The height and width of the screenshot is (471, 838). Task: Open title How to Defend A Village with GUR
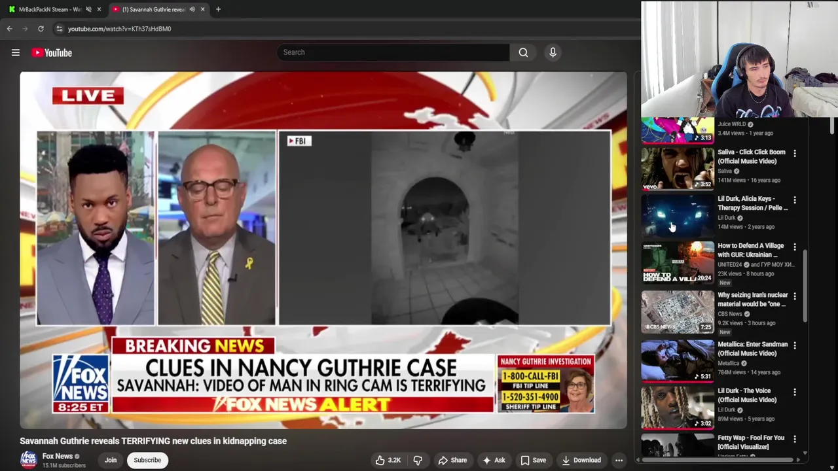[750, 250]
